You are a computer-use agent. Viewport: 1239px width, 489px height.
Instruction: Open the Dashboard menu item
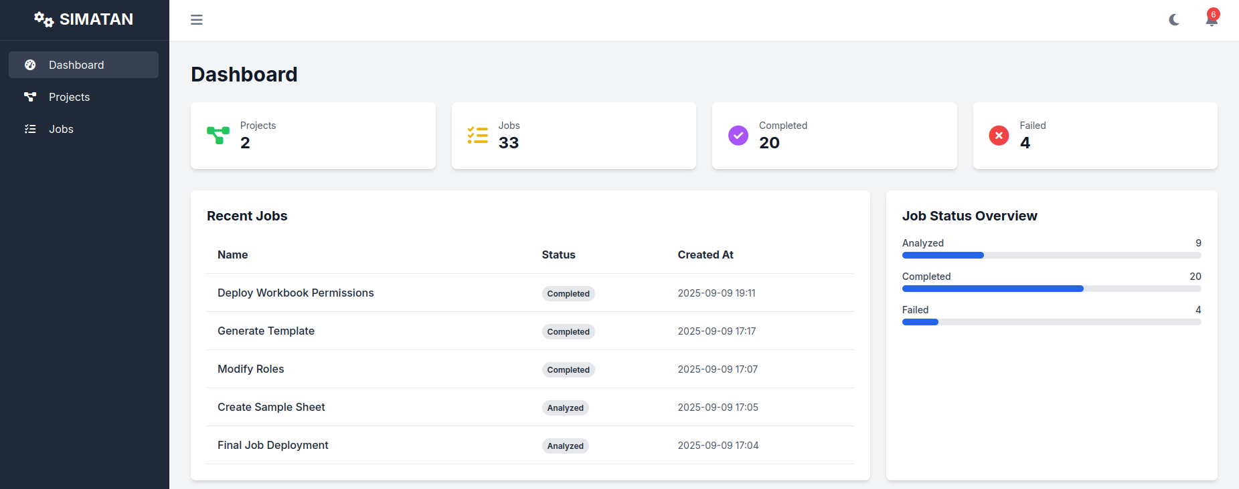(84, 65)
